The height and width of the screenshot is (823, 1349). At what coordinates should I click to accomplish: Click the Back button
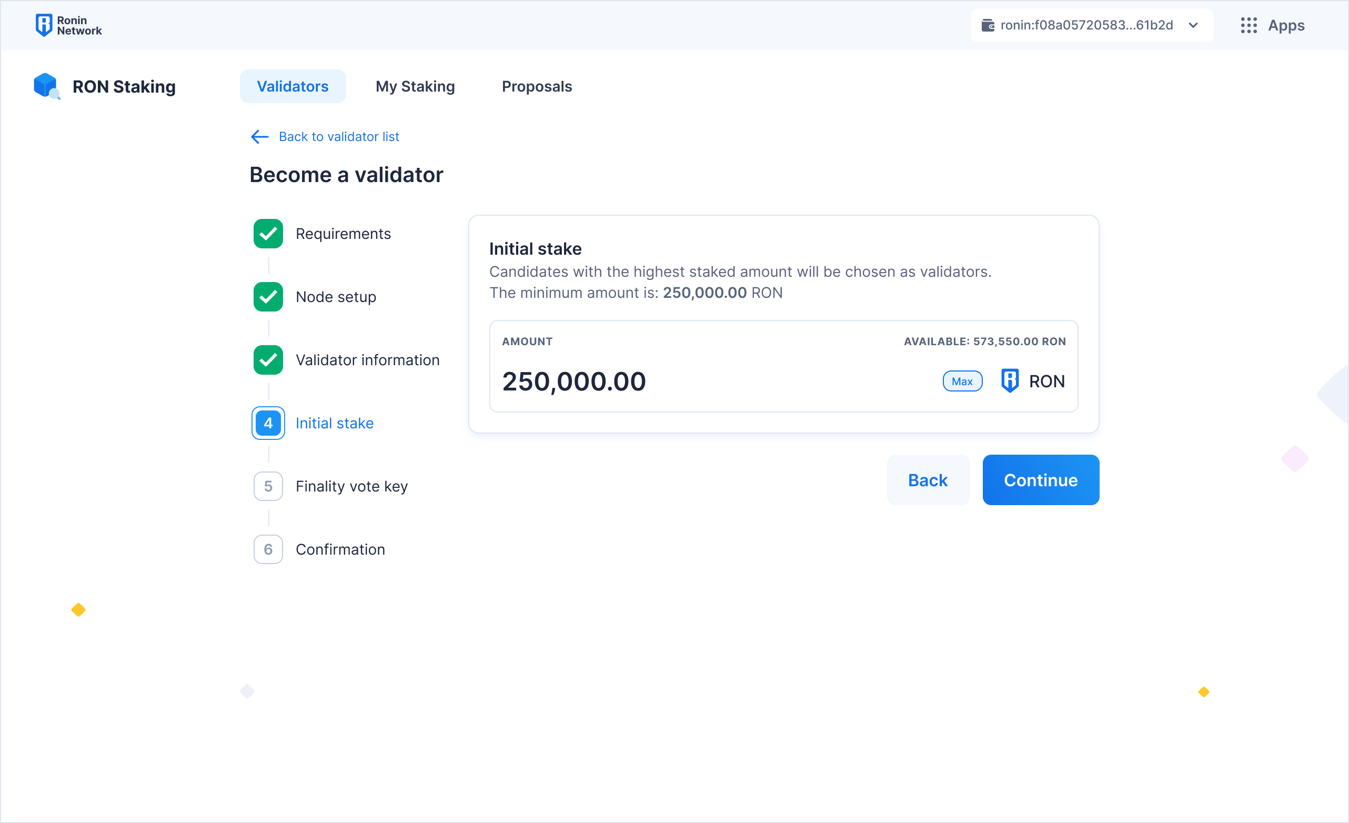[x=928, y=480]
